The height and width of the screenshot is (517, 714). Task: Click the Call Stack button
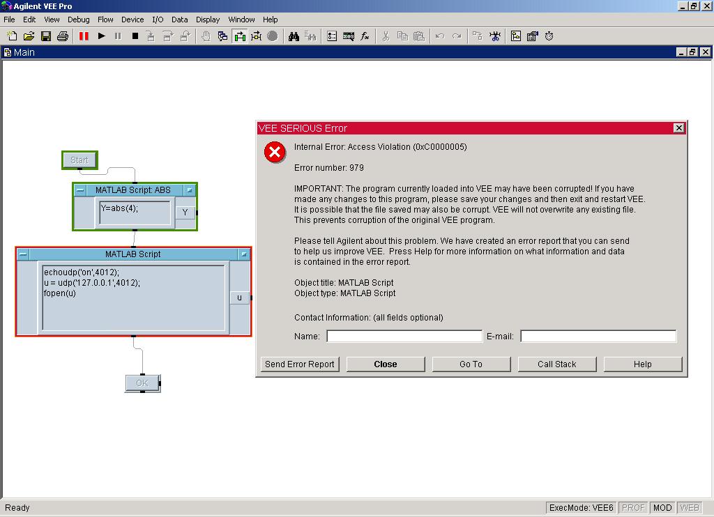[x=556, y=364]
